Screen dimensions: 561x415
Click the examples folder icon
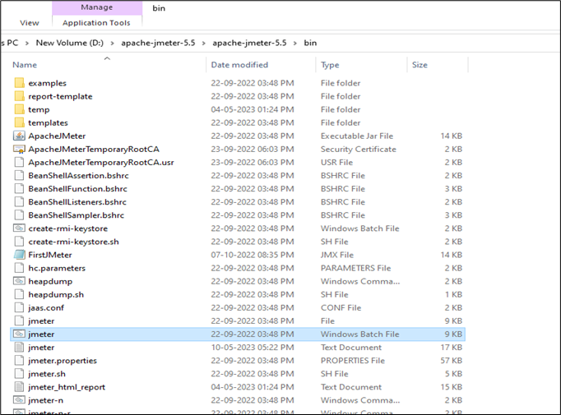click(x=19, y=83)
